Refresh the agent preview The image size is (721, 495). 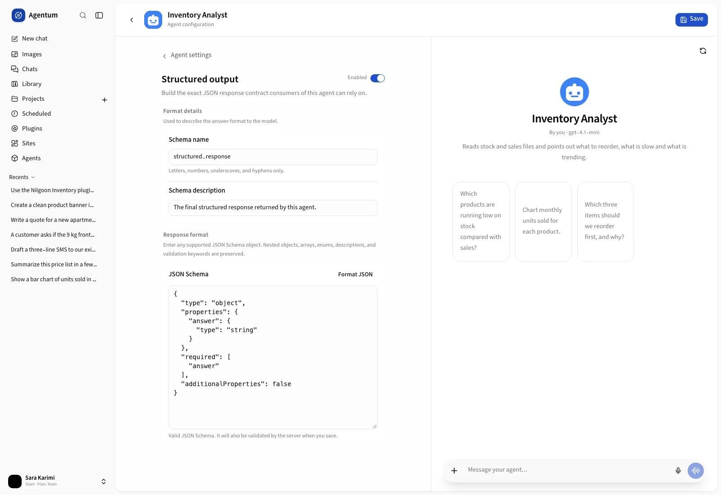(703, 51)
